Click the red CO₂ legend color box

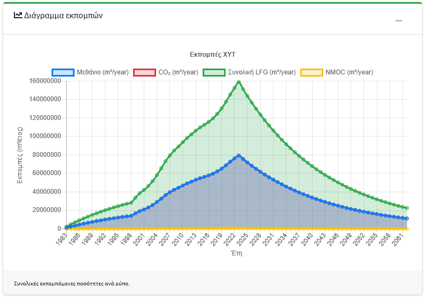coord(144,72)
